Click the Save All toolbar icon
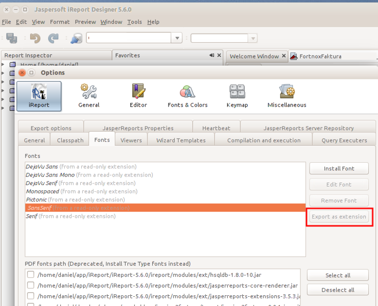378x306 pixels. [12, 38]
